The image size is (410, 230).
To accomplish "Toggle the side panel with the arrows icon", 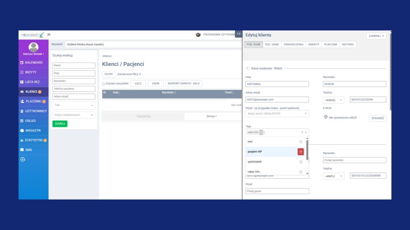I will (x=239, y=34).
